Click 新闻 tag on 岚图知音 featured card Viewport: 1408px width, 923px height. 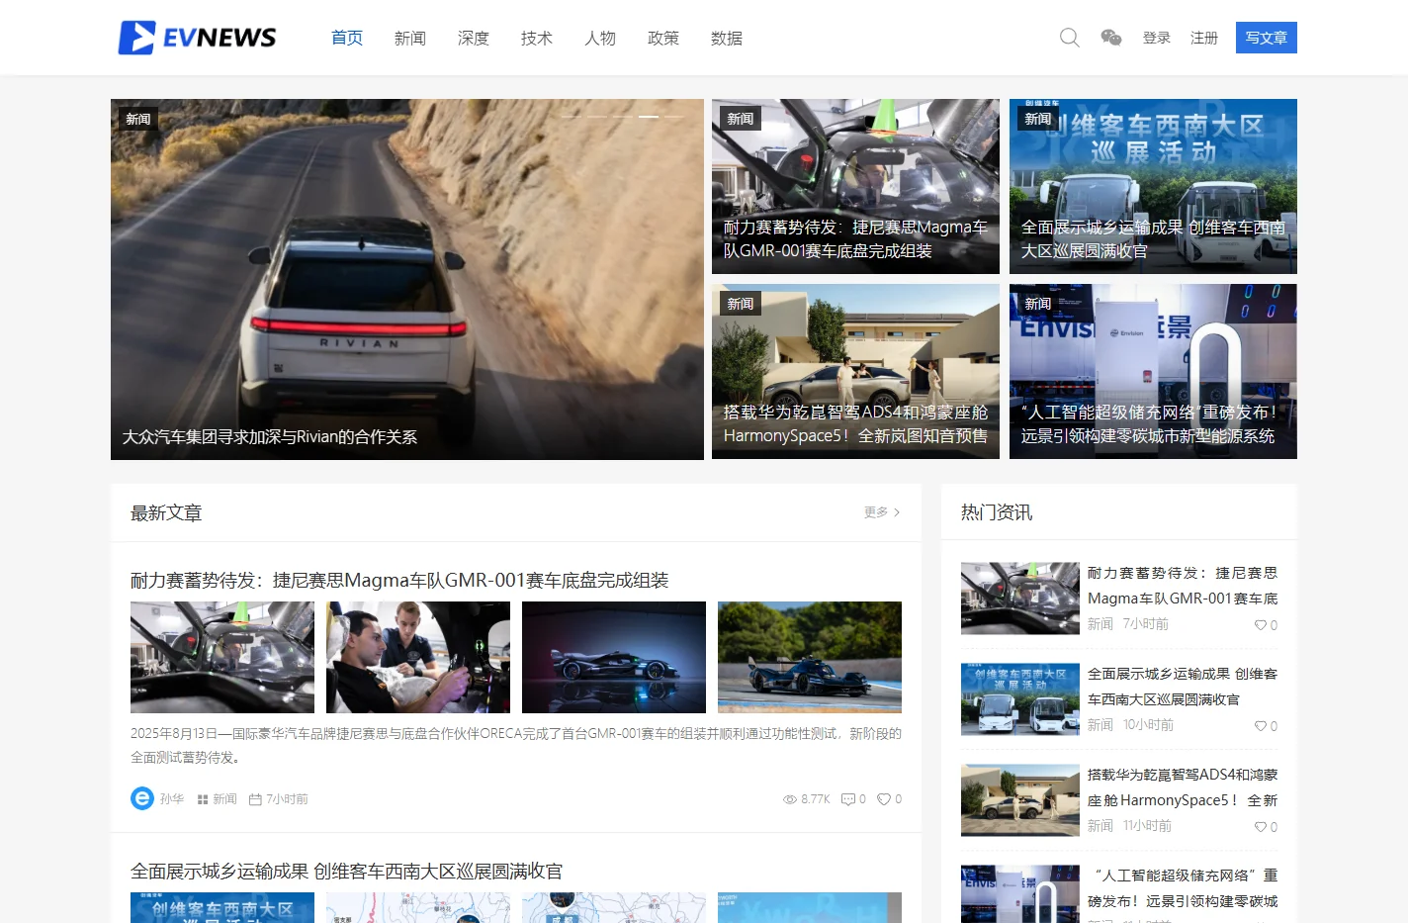pyautogui.click(x=741, y=304)
